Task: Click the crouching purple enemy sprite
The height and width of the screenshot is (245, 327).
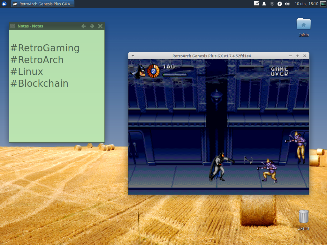Action: 268,170
